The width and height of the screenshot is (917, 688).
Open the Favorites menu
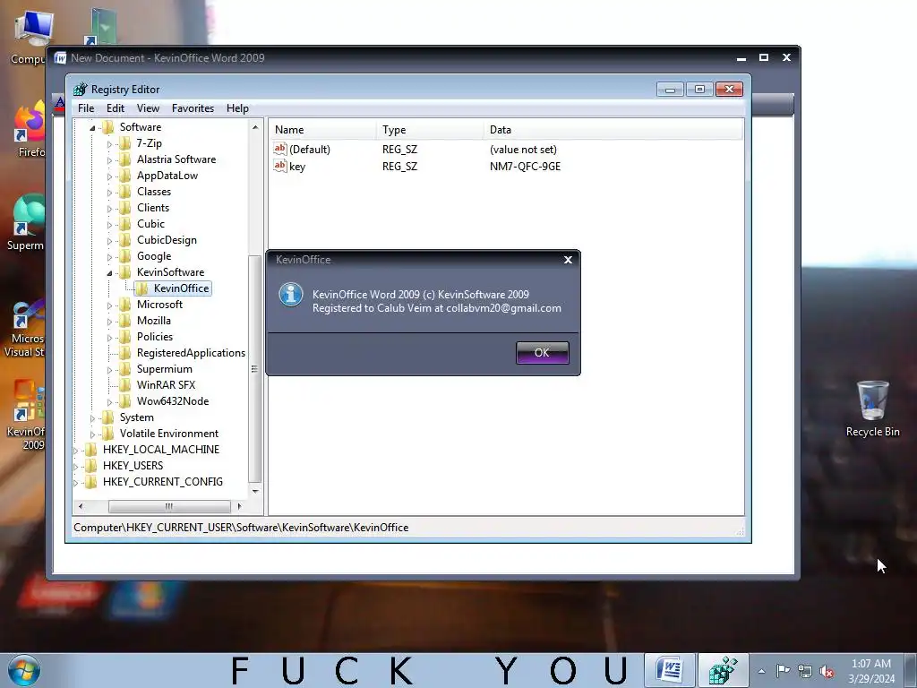(193, 108)
